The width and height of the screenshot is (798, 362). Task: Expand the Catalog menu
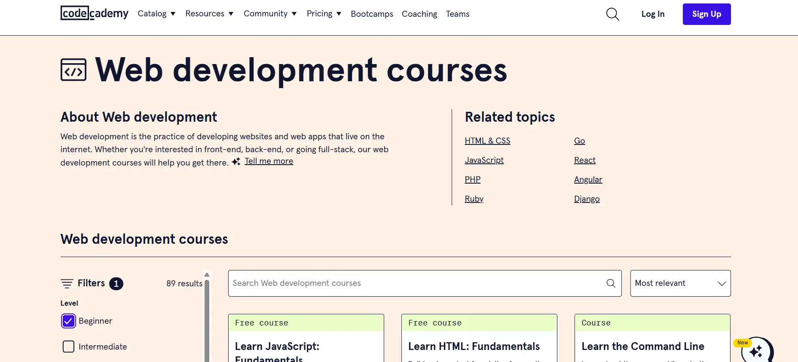click(156, 14)
